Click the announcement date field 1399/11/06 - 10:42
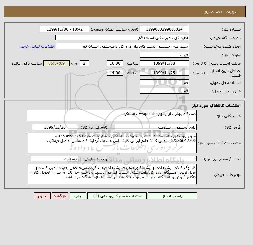253x245 pixels. (x=64, y=29)
